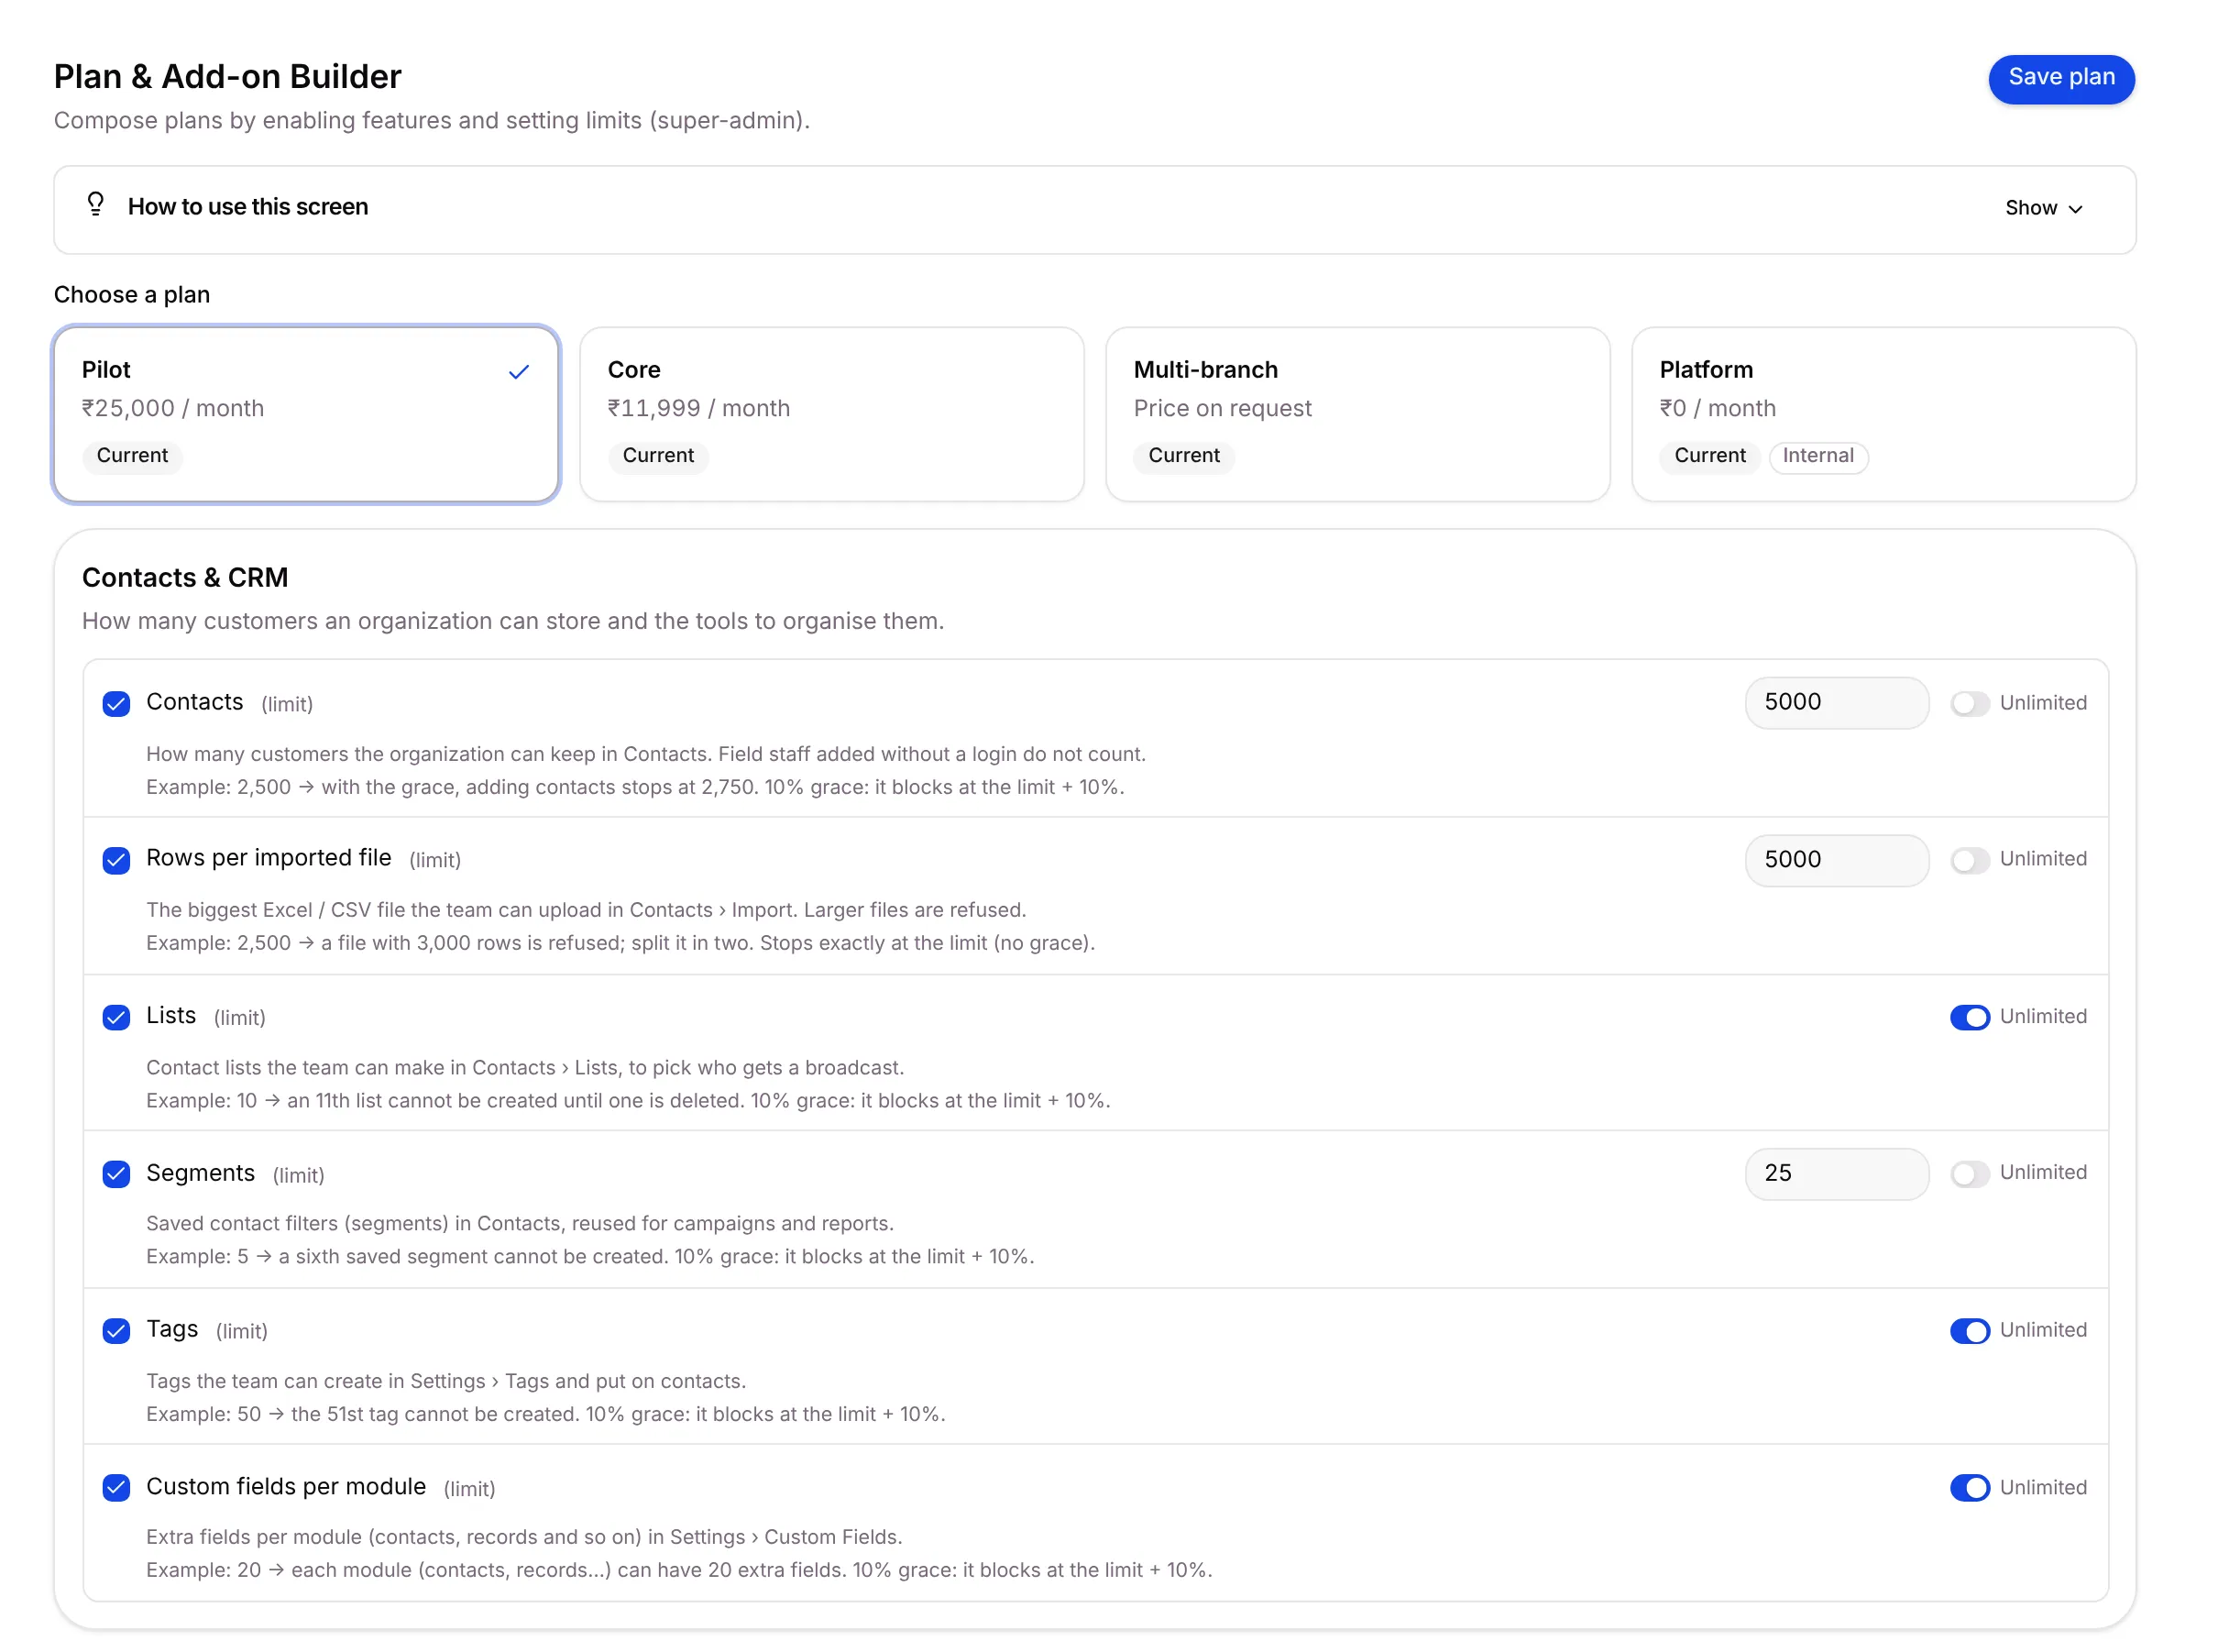Click the Contacts & CRM section heading
Viewport: 2218px width, 1652px height.
[185, 577]
